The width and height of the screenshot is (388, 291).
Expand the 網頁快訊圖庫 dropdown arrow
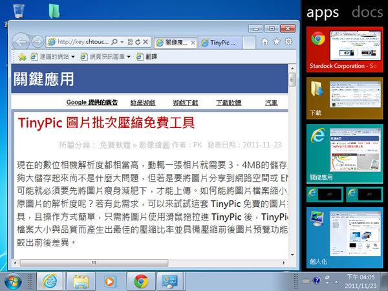point(129,57)
